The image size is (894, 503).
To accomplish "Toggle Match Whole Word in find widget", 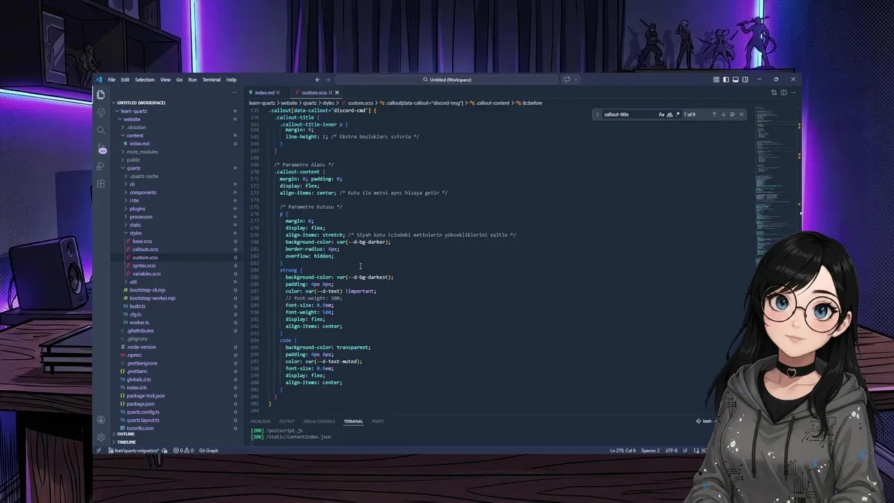I will click(x=670, y=115).
